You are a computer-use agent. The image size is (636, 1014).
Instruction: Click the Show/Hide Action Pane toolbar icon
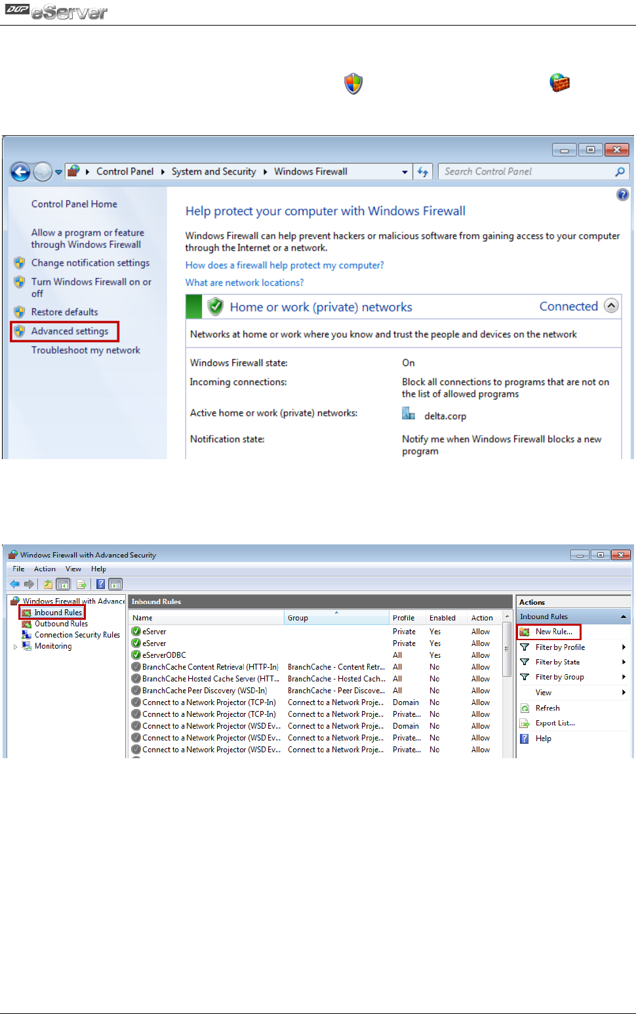[x=115, y=584]
